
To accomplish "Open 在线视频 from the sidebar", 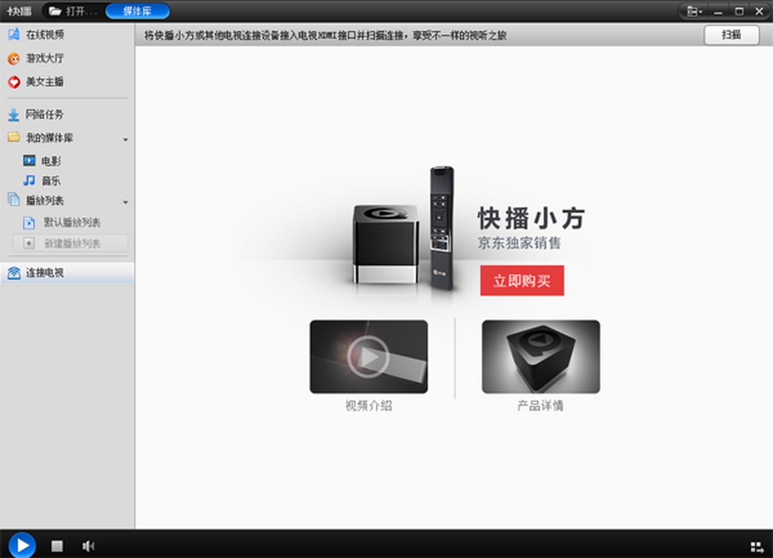I will coord(44,35).
